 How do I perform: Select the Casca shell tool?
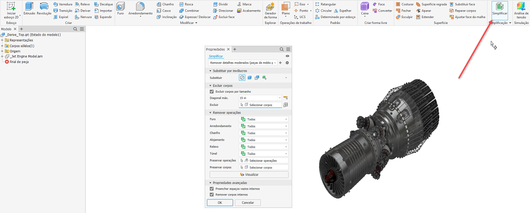(164, 10)
